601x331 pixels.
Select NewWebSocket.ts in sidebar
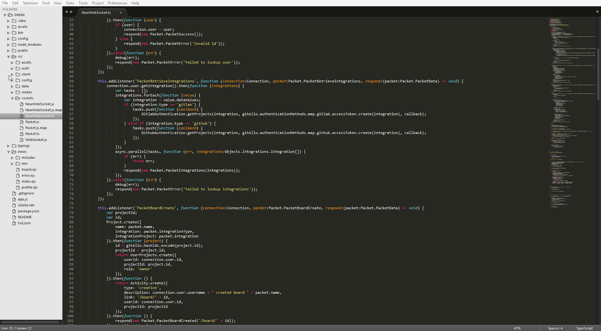pos(40,116)
